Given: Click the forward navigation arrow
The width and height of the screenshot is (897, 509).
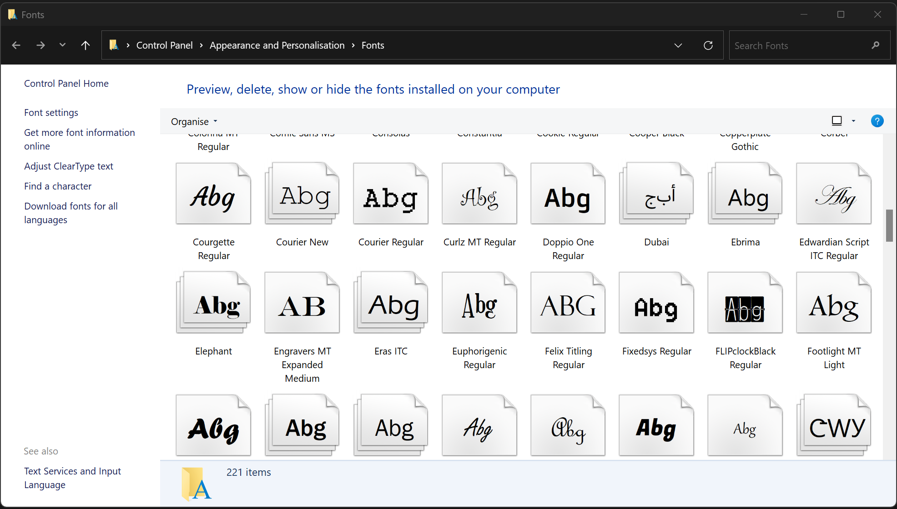Looking at the screenshot, I should point(40,45).
